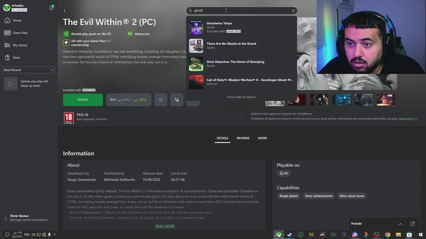Click the search magnifier icon
This screenshot has width=426, height=239.
(190, 11)
